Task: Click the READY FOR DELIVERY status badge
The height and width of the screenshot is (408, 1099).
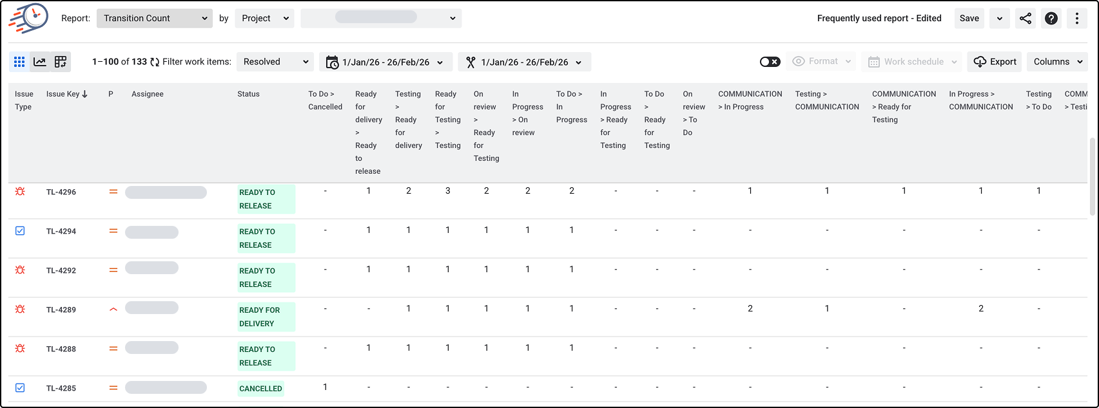Action: [266, 317]
